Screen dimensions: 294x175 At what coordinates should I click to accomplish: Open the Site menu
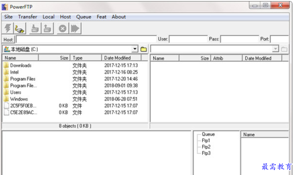8,17
